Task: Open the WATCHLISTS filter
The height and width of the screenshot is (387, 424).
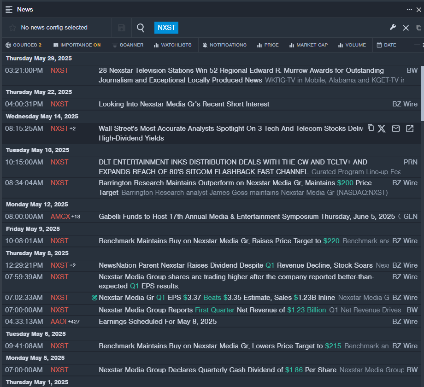Action: pos(172,45)
